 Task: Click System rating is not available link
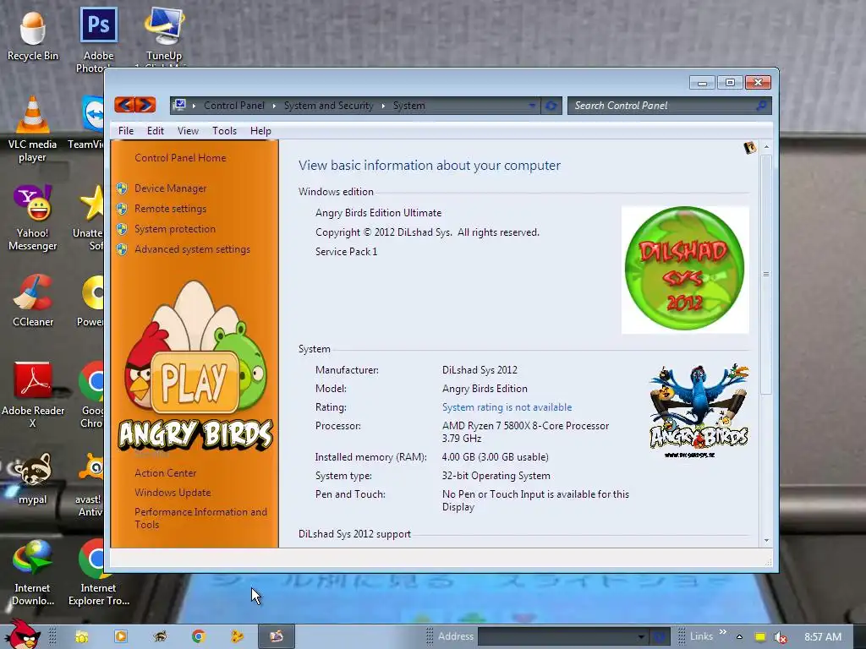coord(507,407)
